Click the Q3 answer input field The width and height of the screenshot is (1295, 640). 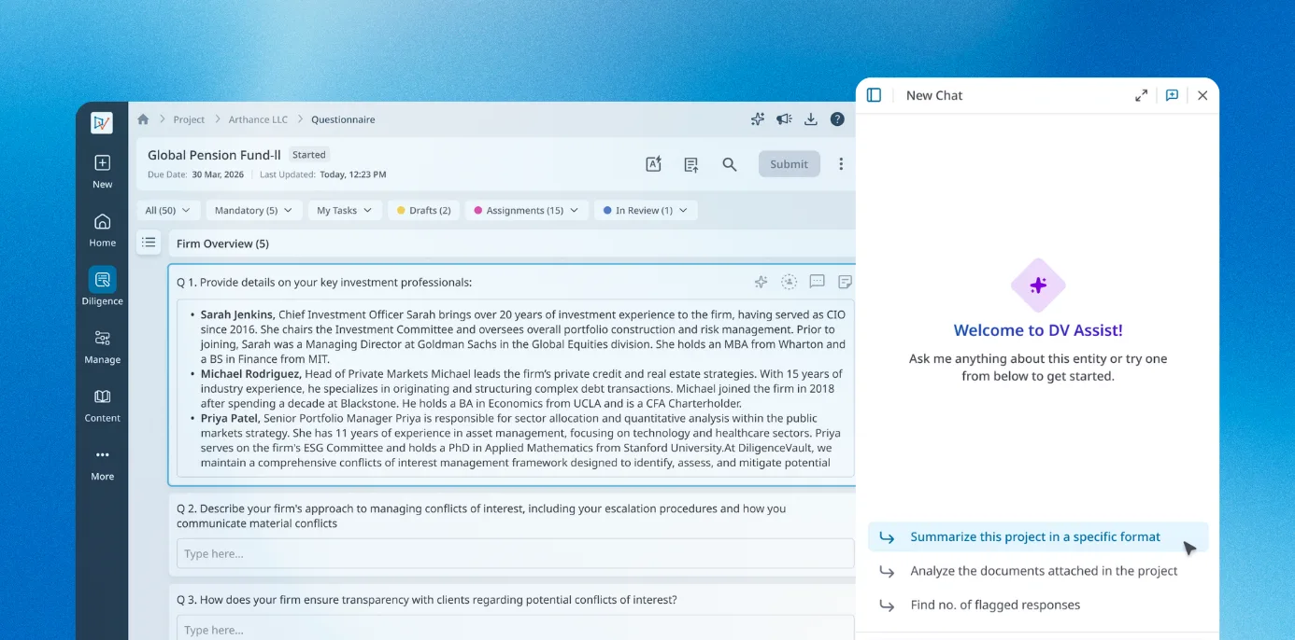[x=515, y=629]
